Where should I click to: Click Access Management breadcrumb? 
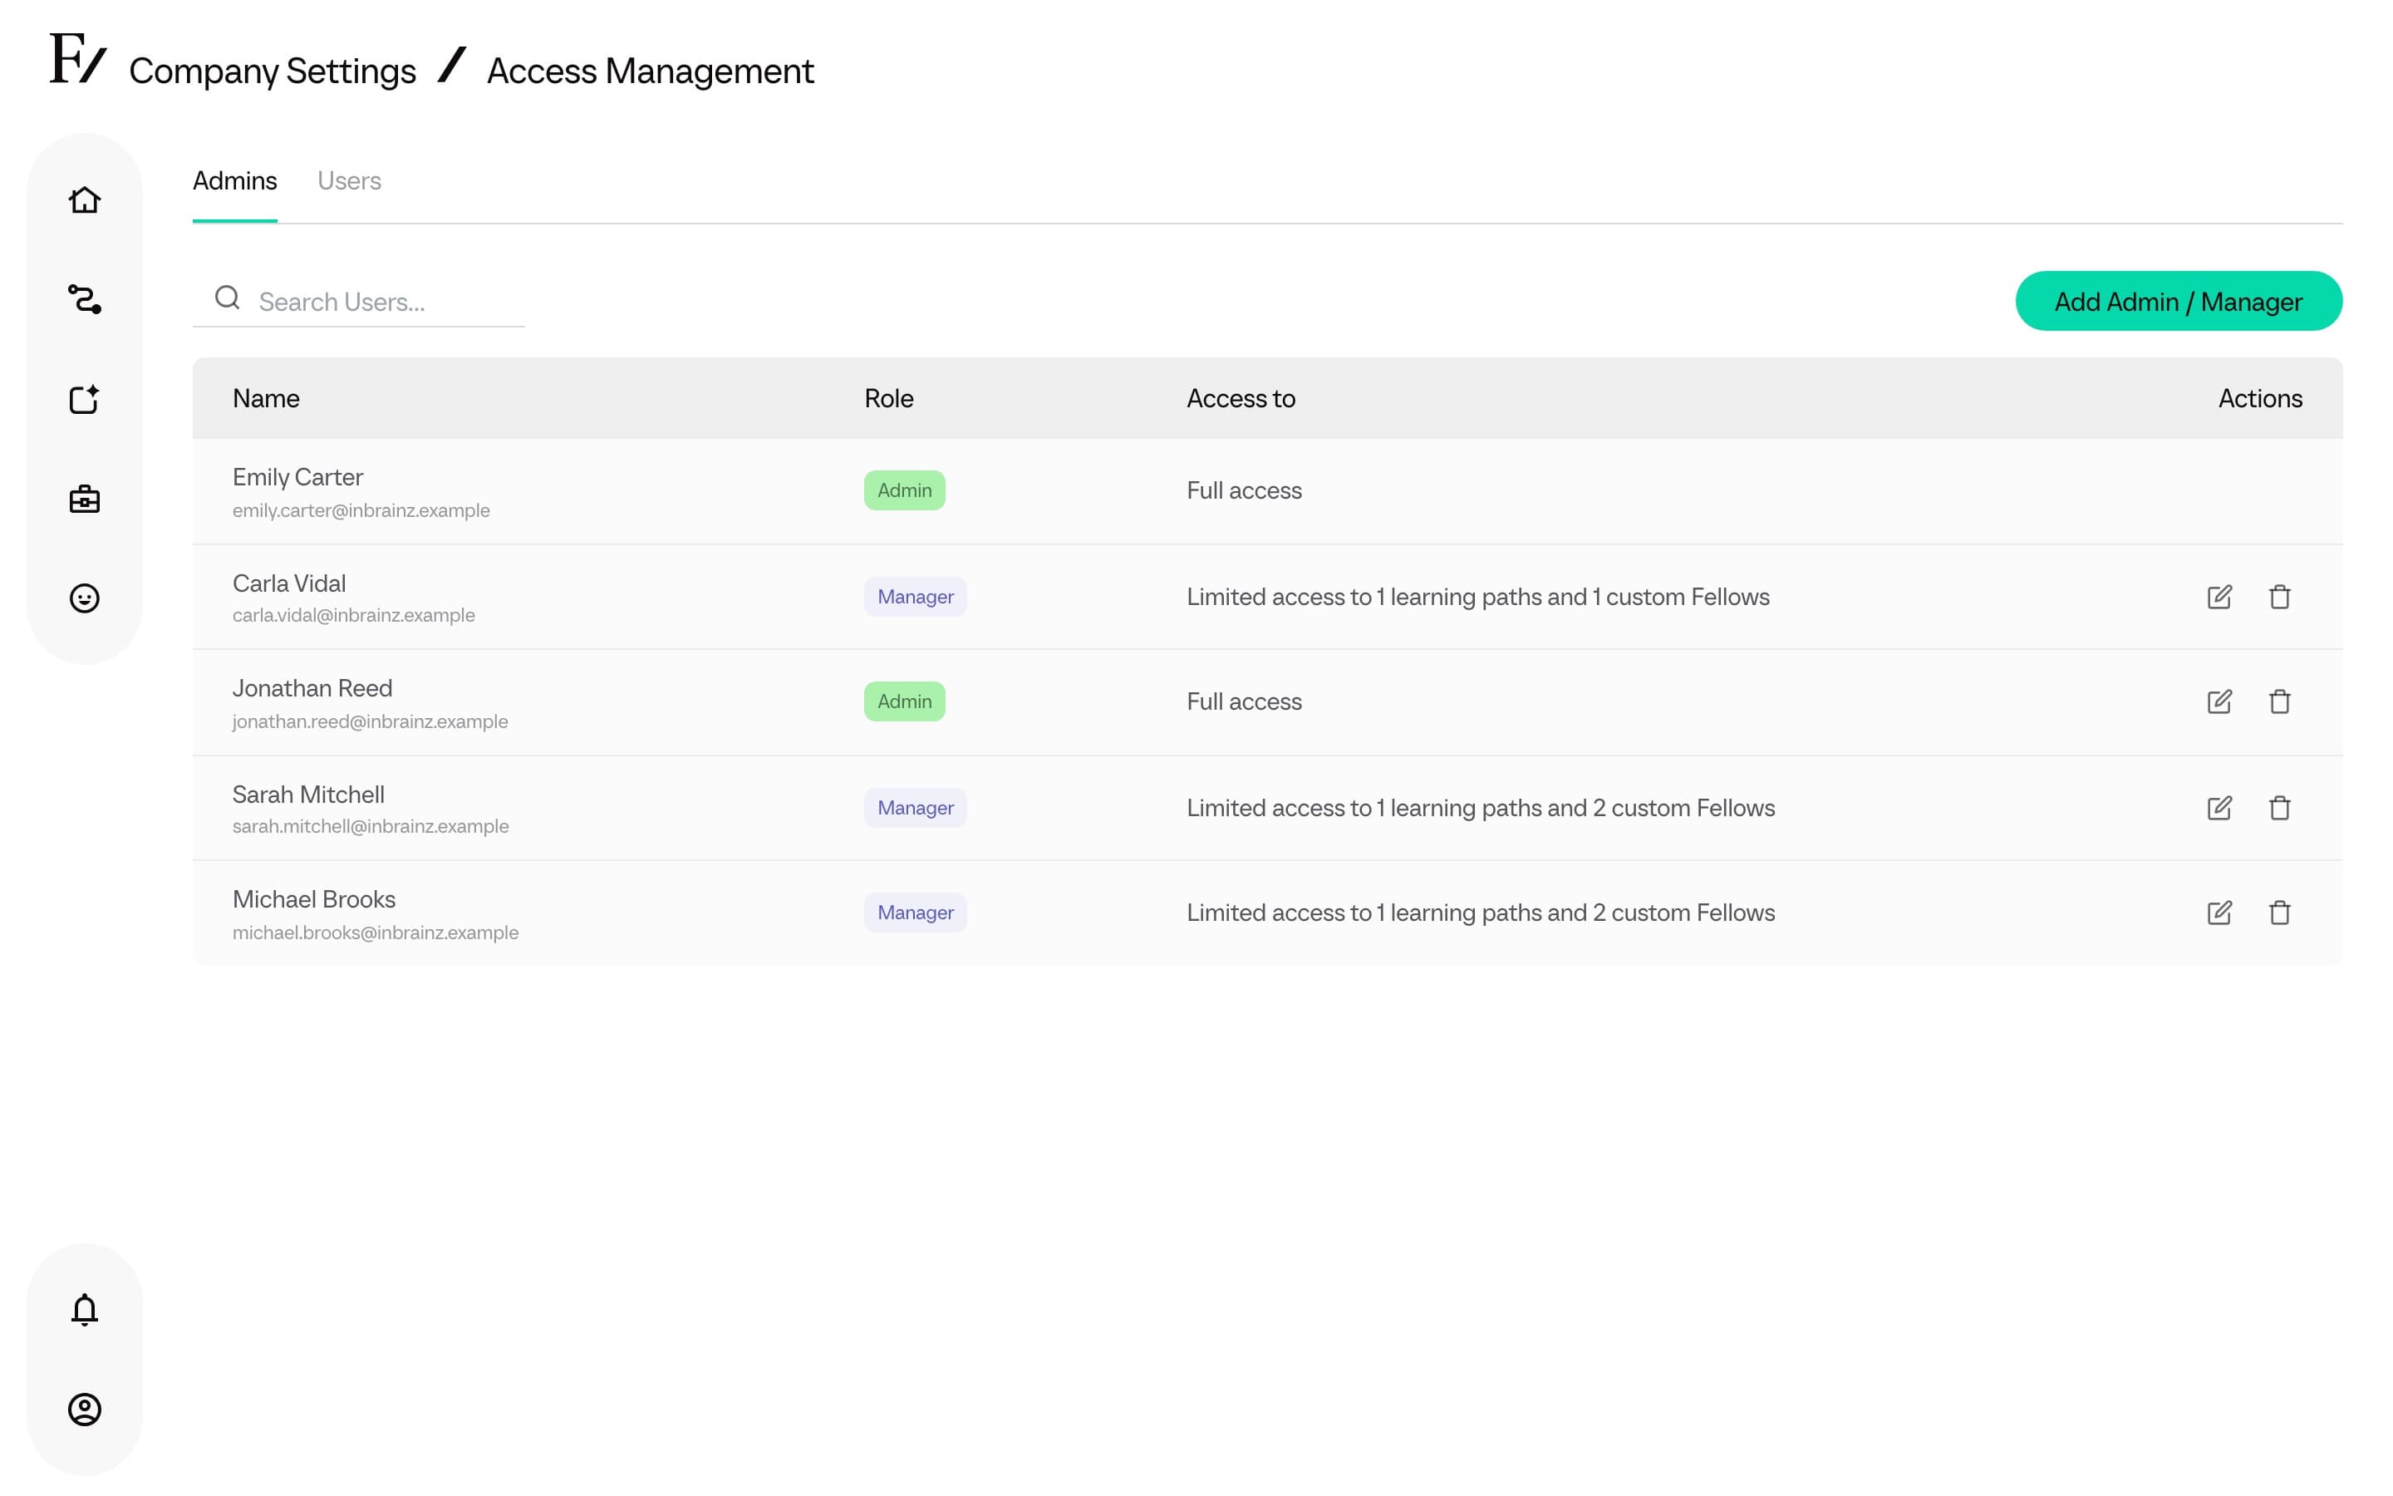(651, 71)
